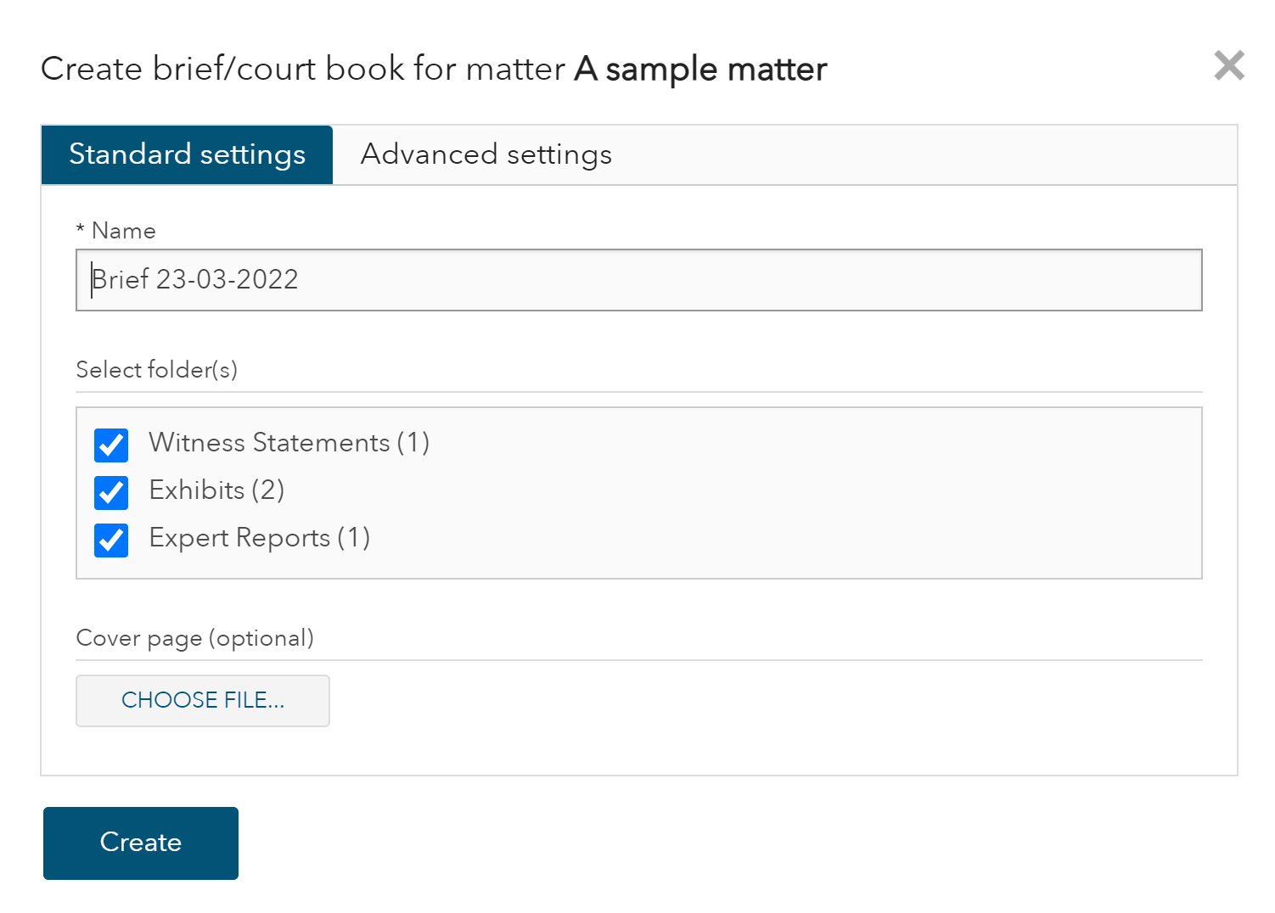1275x913 pixels.
Task: Click into the Name input field
Action: [638, 280]
